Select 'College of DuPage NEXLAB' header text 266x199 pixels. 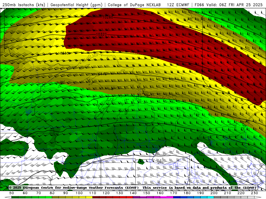[134, 5]
